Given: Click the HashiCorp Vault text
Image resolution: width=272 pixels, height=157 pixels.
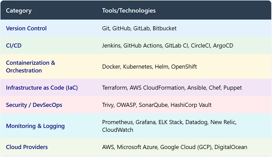Looking at the screenshot, I should 191,105.
